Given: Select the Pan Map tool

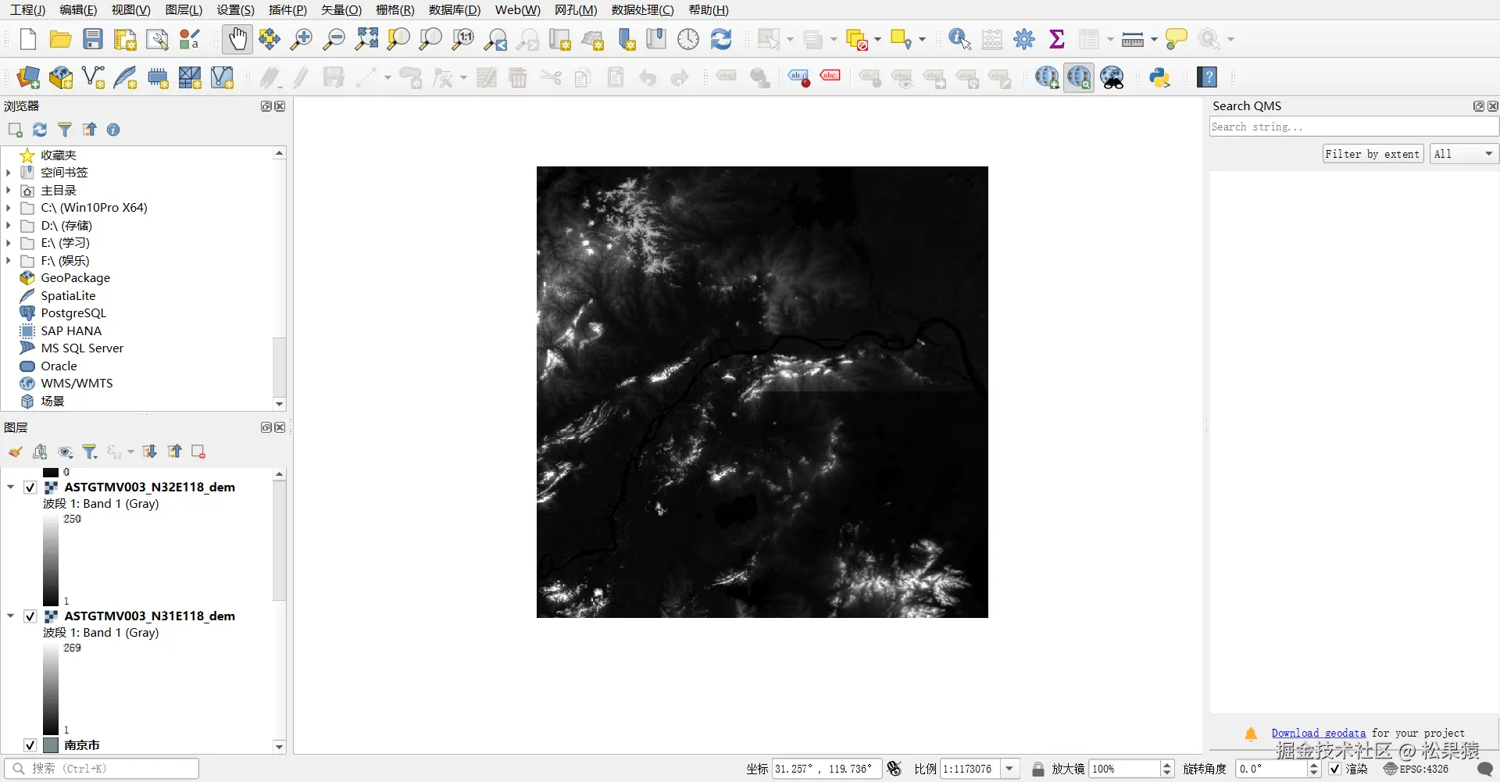Looking at the screenshot, I should click(x=237, y=39).
